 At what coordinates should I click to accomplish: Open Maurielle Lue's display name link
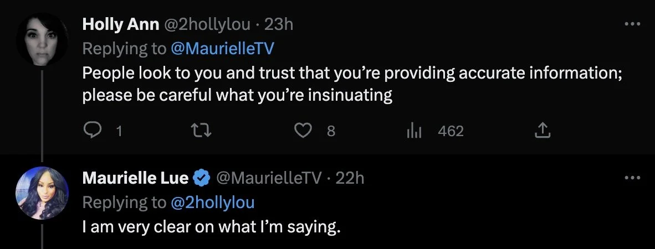135,178
